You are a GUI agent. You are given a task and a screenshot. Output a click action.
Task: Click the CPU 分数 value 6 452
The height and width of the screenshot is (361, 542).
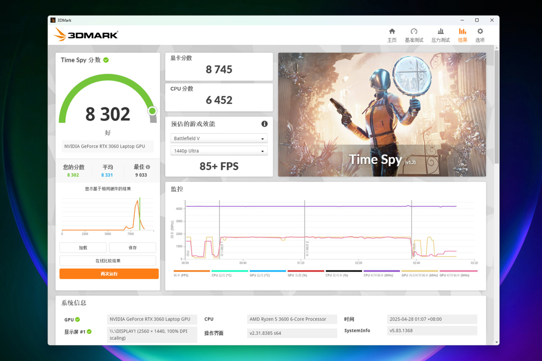tap(219, 100)
